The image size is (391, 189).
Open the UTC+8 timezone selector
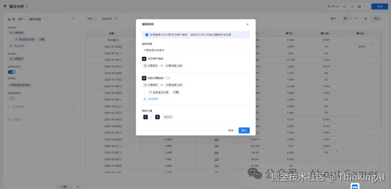(333, 7)
